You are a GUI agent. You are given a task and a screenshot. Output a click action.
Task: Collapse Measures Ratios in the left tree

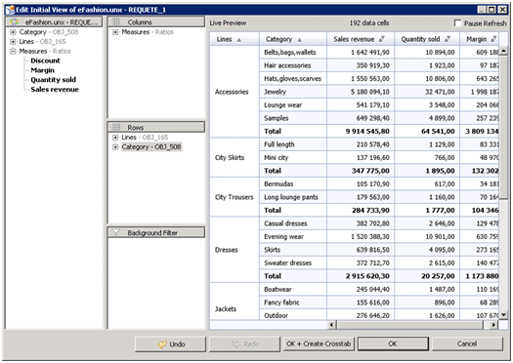(x=13, y=51)
